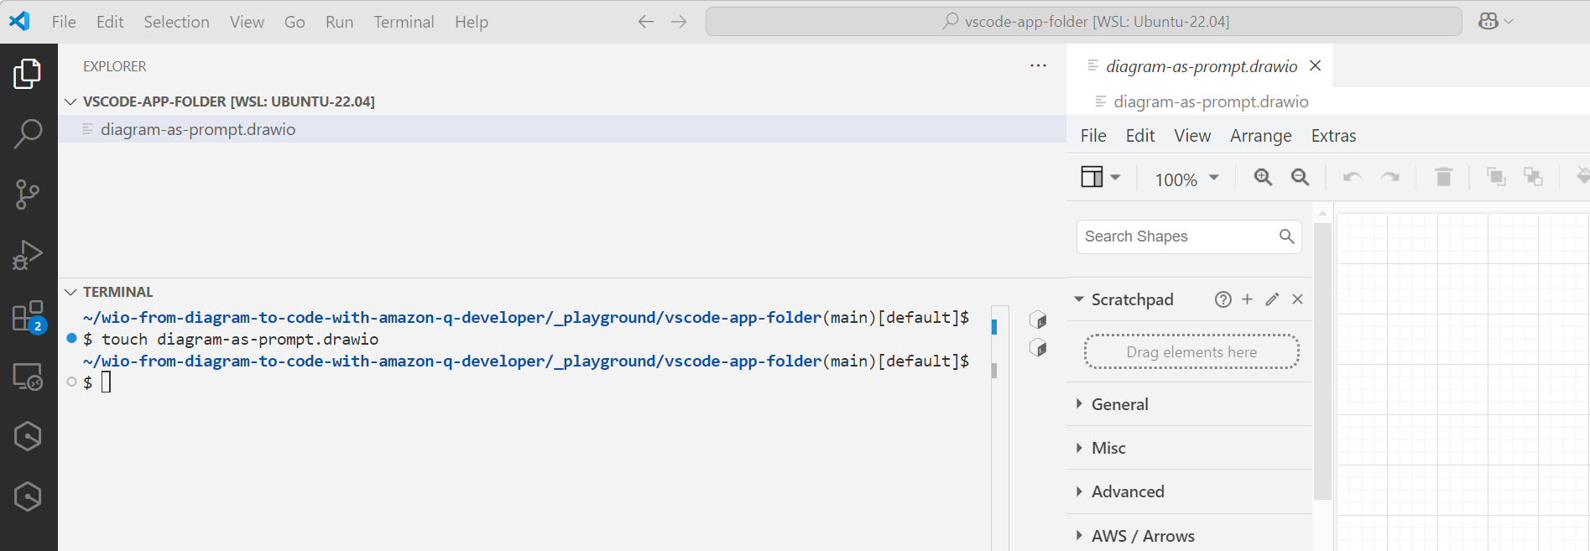
Task: Click the draw.io undo arrow
Action: [1352, 177]
